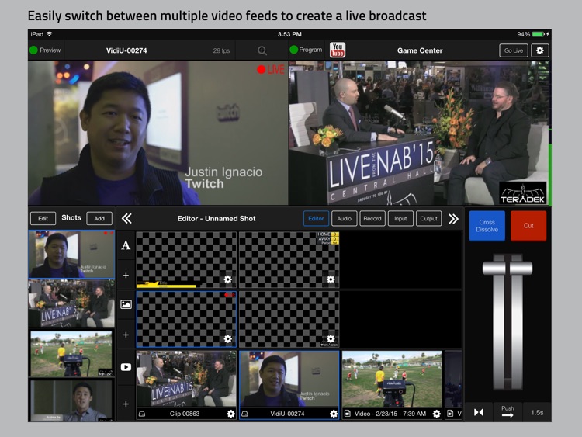This screenshot has width=582, height=437.
Task: Change the 1.5s transition duration
Action: [x=537, y=412]
